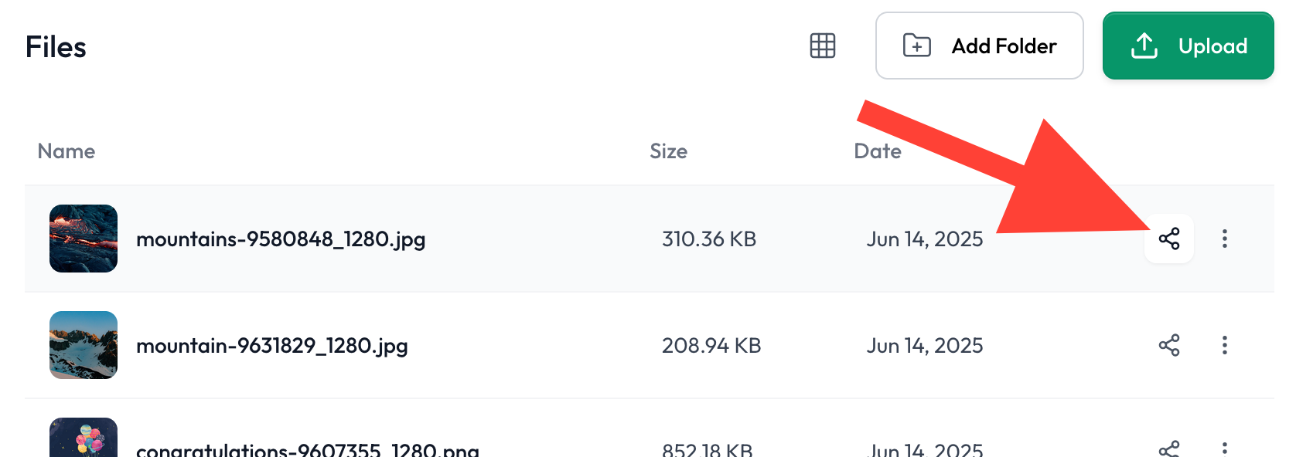Image resolution: width=1296 pixels, height=457 pixels.
Task: Sort files by Size column header
Action: pos(669,151)
